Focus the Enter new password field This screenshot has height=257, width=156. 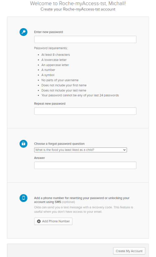click(x=85, y=39)
